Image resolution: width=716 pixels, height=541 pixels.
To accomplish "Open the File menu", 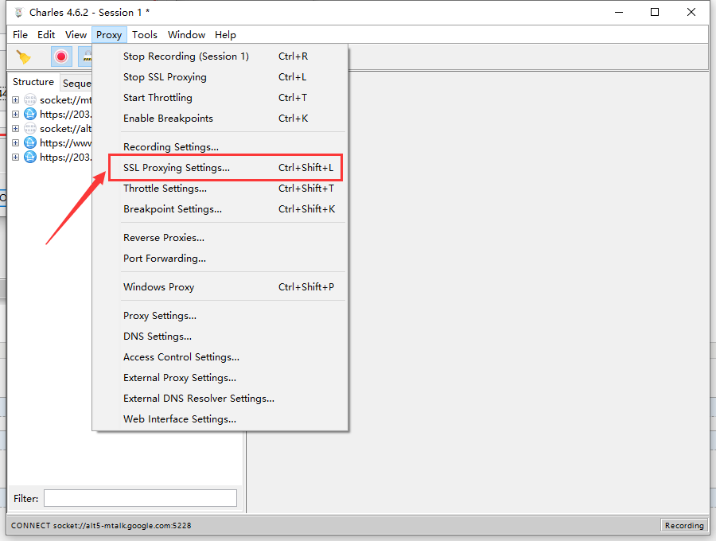I will point(20,35).
